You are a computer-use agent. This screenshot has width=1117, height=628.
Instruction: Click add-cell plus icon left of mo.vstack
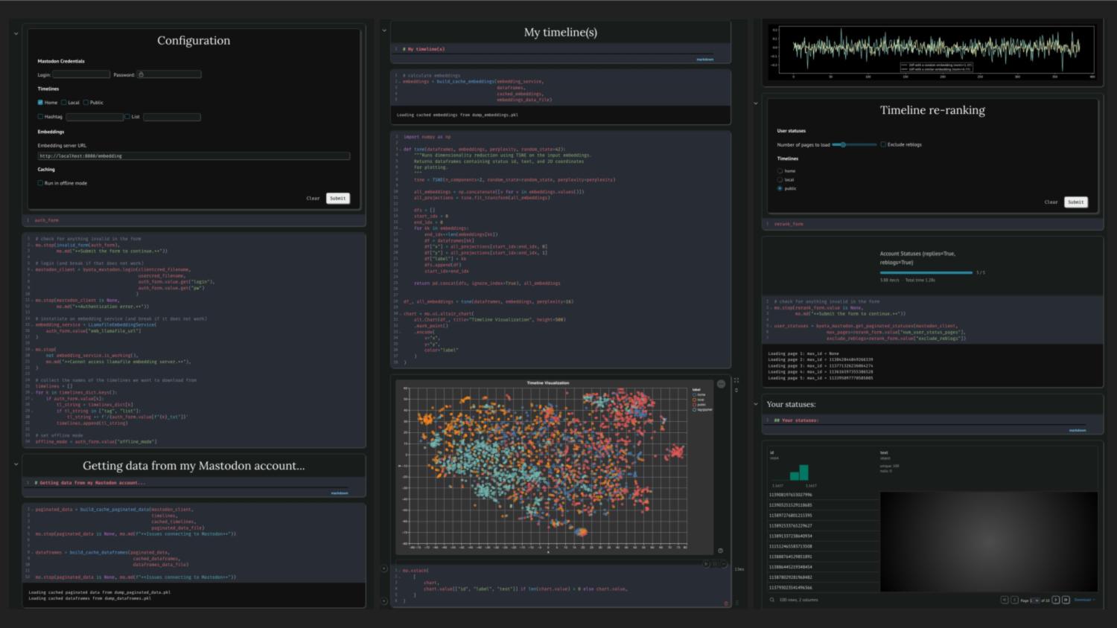[x=384, y=569]
